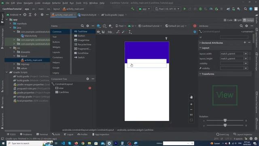Viewport: 259px width, 146px height.
Task: Switch editor to Split view
Action: pos(238,20)
